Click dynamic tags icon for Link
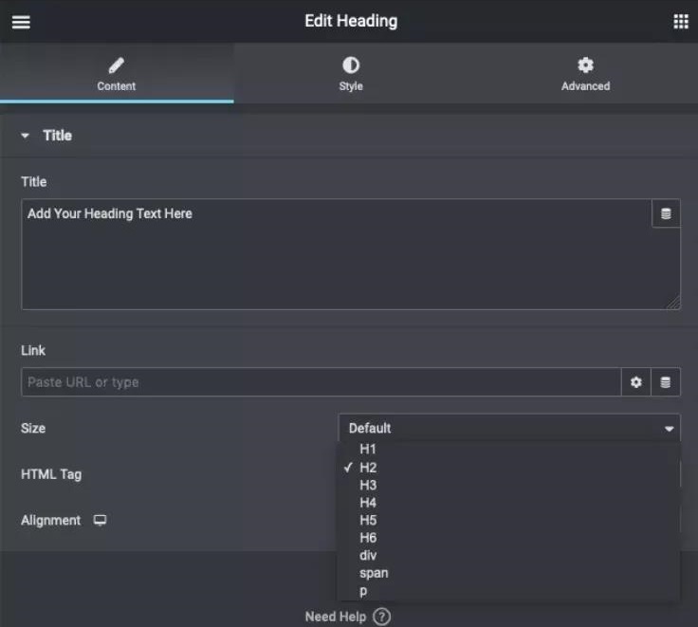698x627 pixels. (666, 382)
